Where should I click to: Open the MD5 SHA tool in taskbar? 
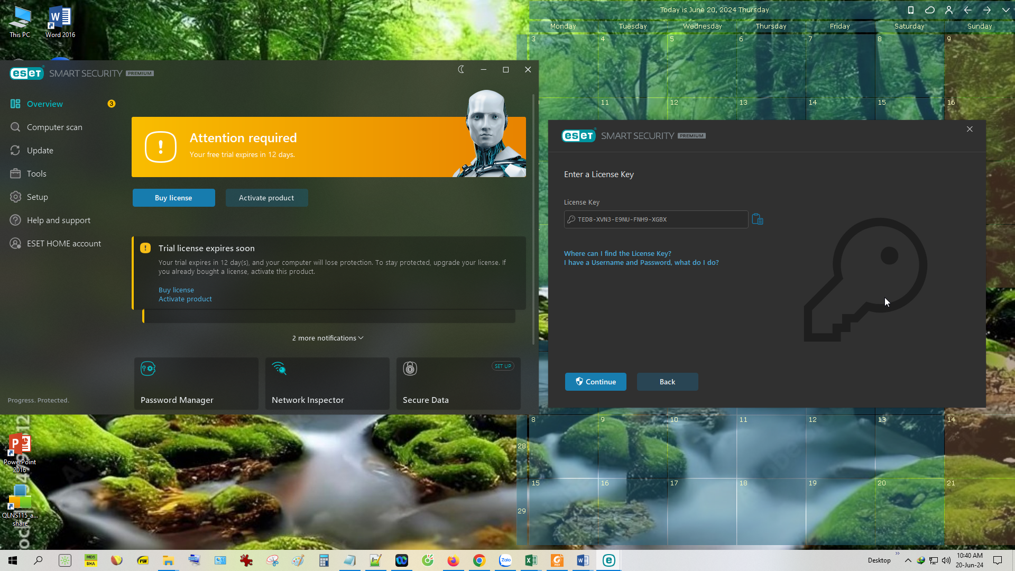tap(91, 560)
